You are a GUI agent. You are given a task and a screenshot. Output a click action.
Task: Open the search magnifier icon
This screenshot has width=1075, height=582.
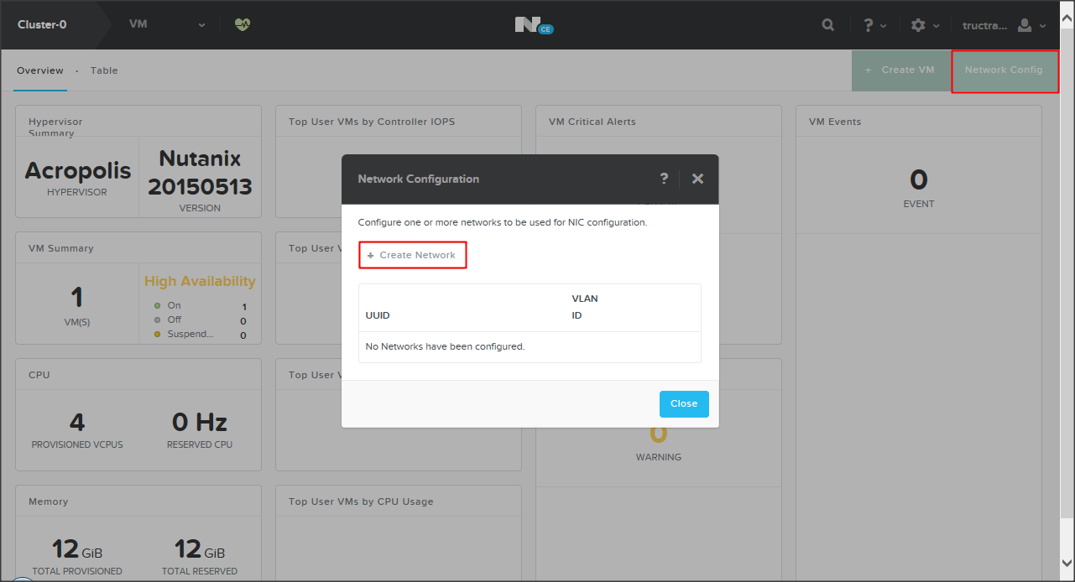point(828,25)
